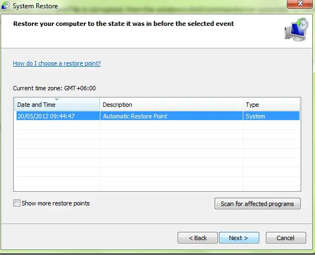315x255 pixels.
Task: Click the System Restore title bar text
Action: pyautogui.click(x=35, y=6)
